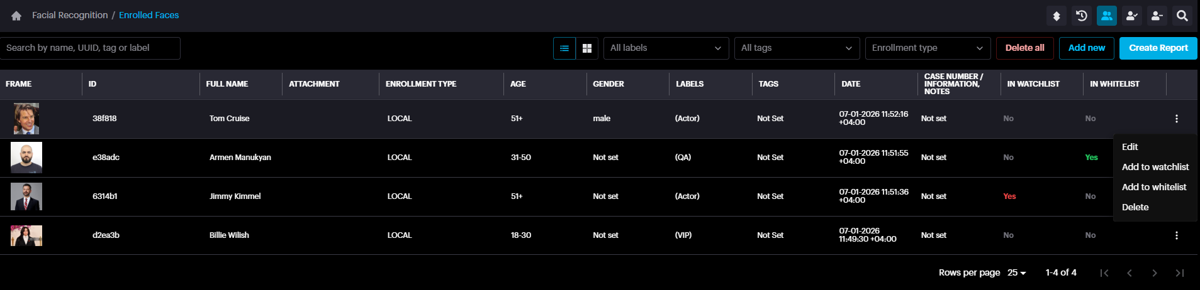
Task: Open three-dot menu for row d2ea3b
Action: point(1176,235)
